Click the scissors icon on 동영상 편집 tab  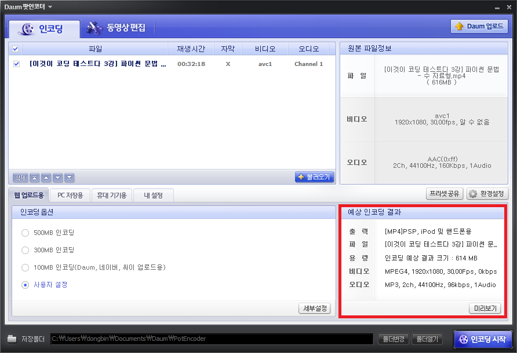click(94, 28)
